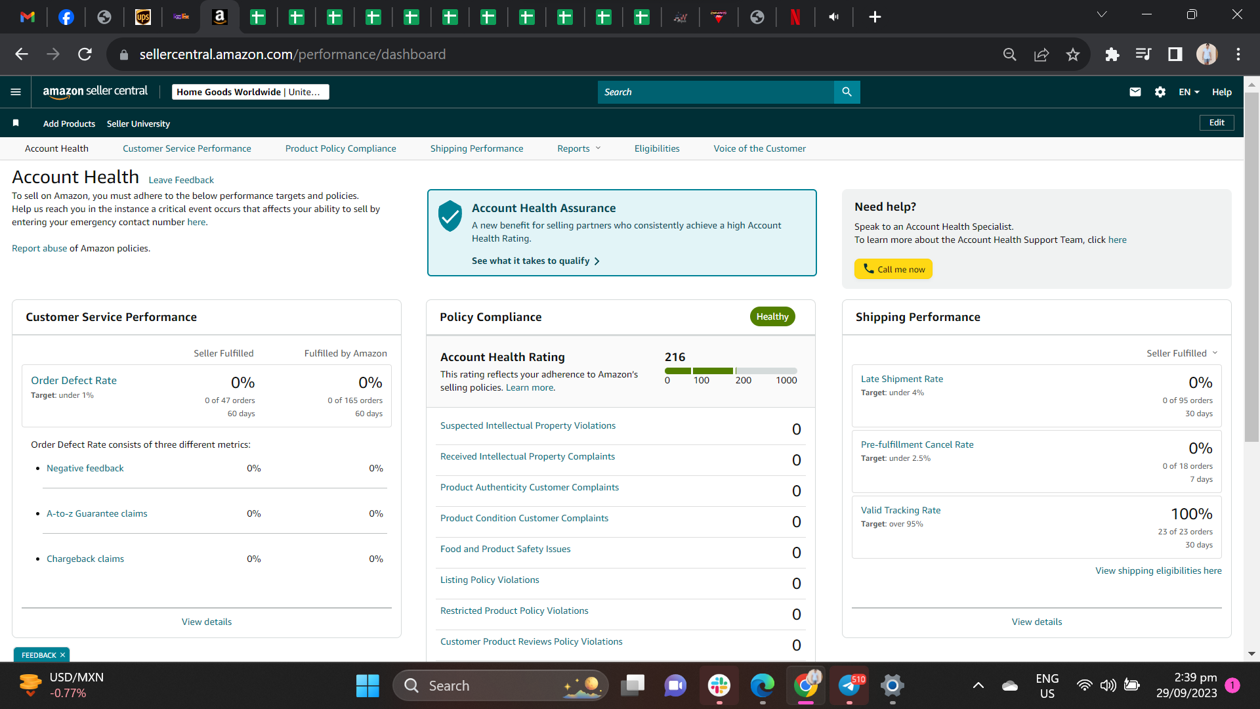Image resolution: width=1260 pixels, height=709 pixels.
Task: Click Add Products in the header
Action: (x=69, y=123)
